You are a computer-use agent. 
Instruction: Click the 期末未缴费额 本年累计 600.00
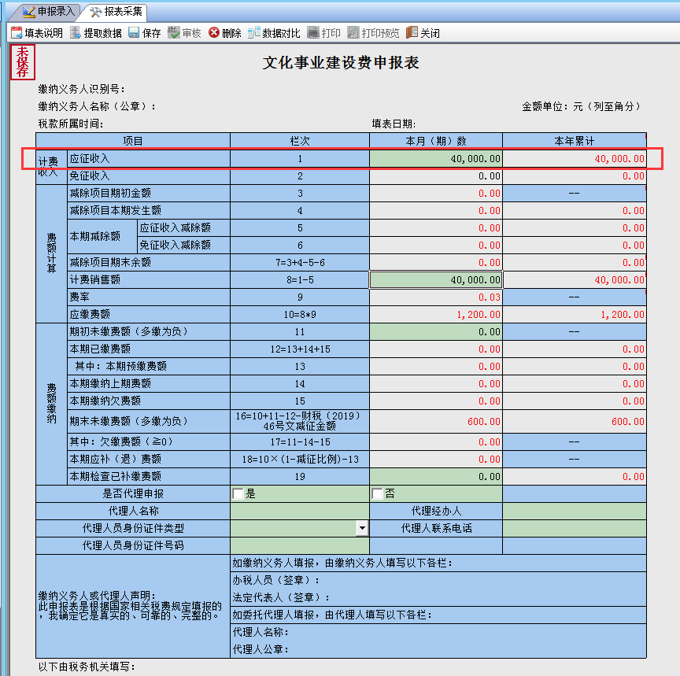627,422
